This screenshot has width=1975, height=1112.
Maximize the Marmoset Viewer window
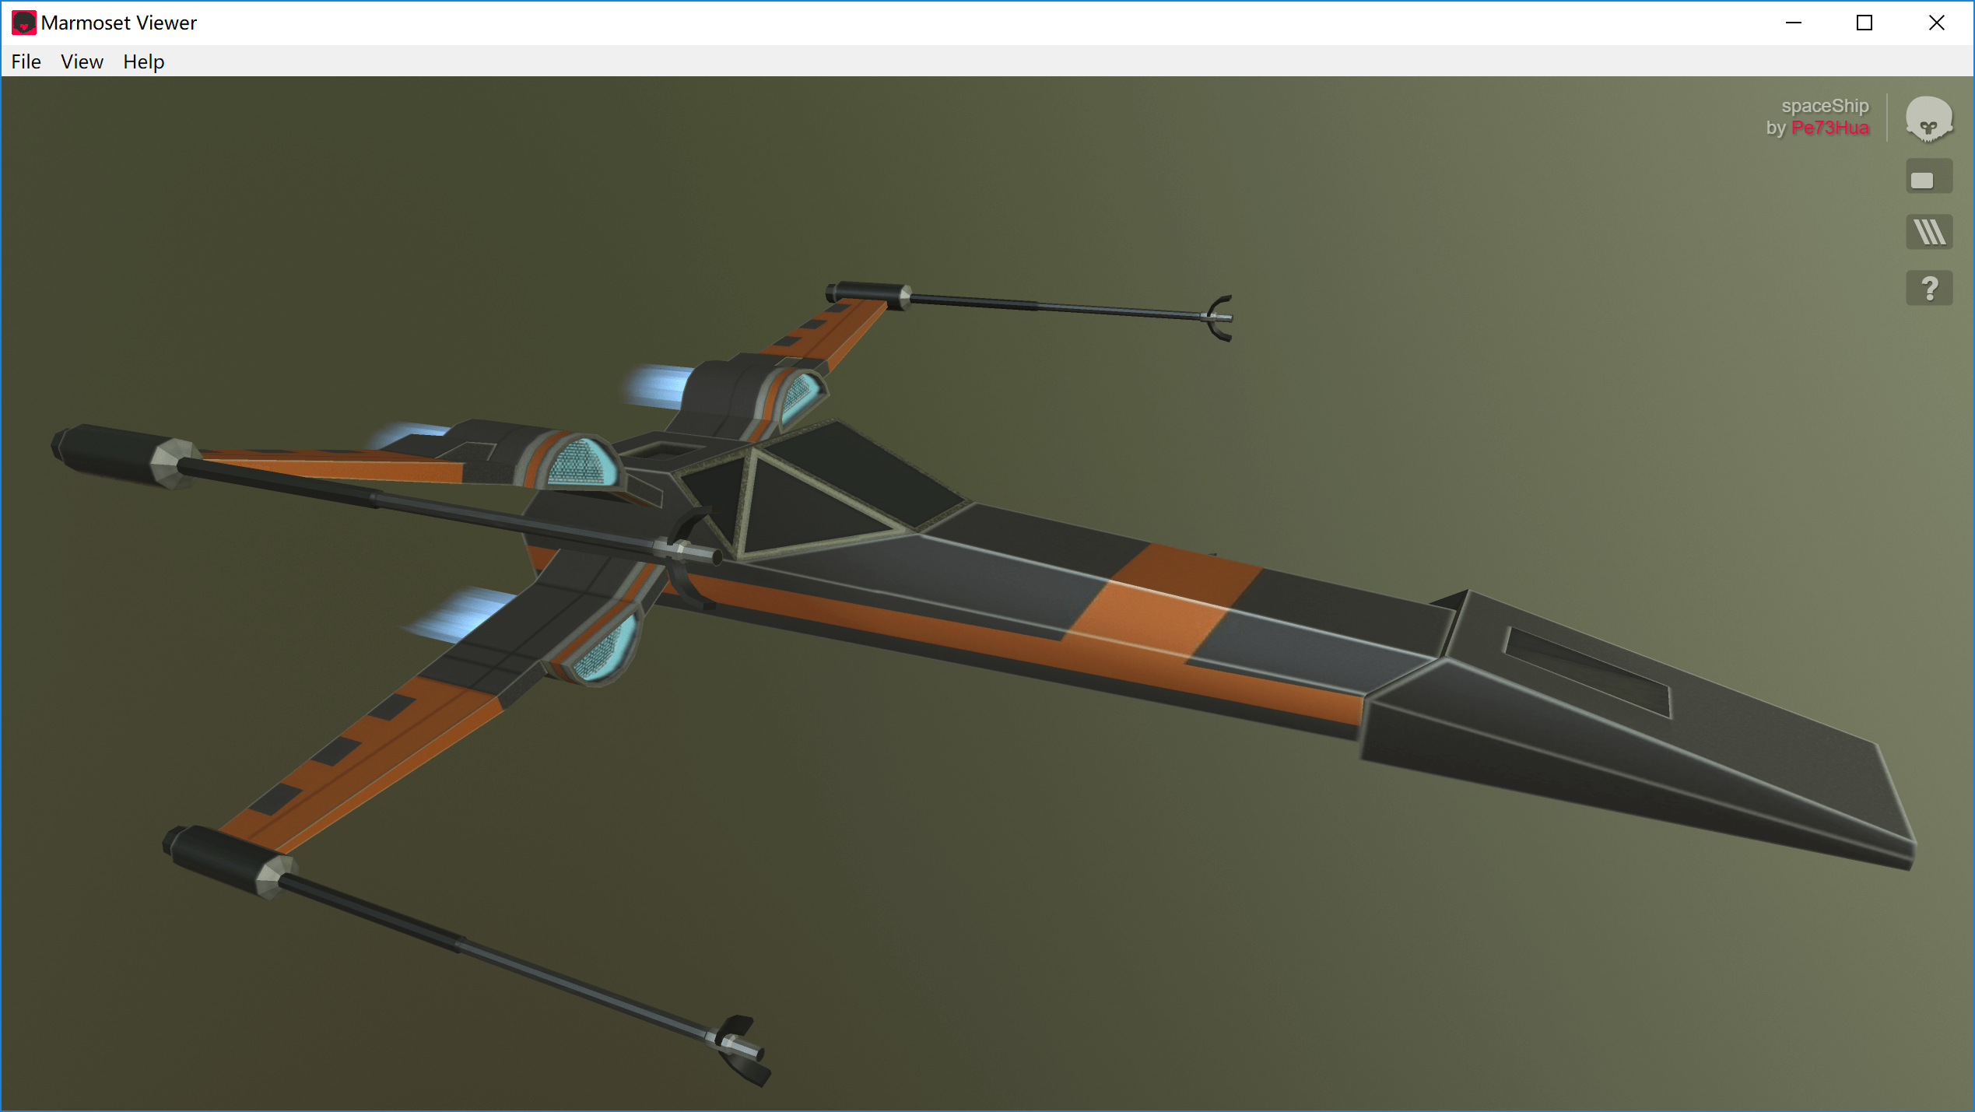coord(1864,23)
